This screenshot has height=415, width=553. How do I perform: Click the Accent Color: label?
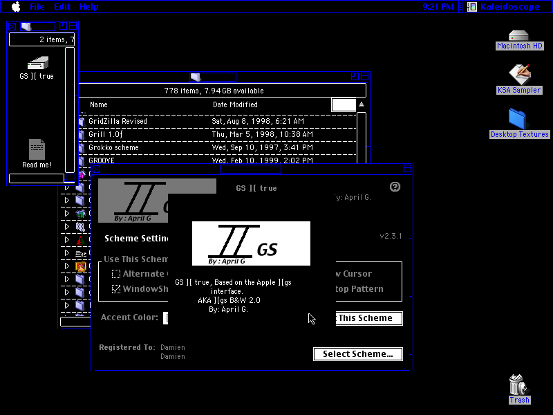click(x=129, y=317)
